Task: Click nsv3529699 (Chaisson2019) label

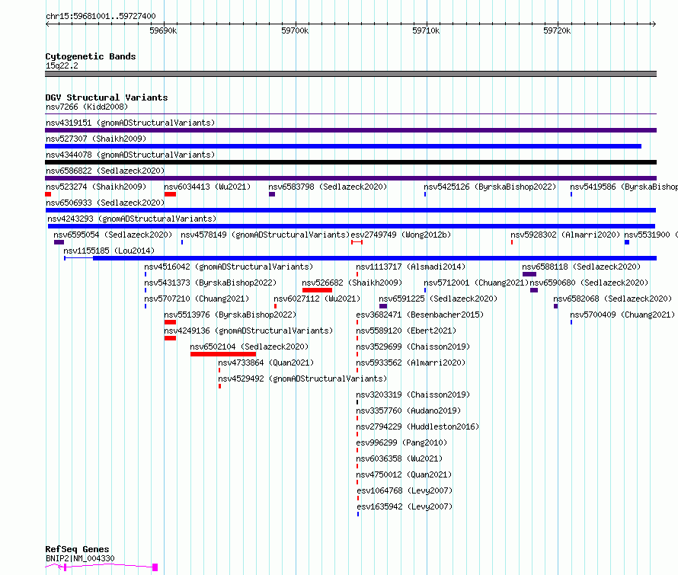Action: click(x=414, y=347)
